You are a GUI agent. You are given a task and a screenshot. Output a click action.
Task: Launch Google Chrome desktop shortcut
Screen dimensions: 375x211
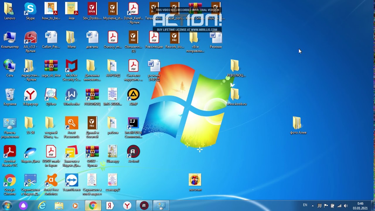pyautogui.click(x=10, y=185)
